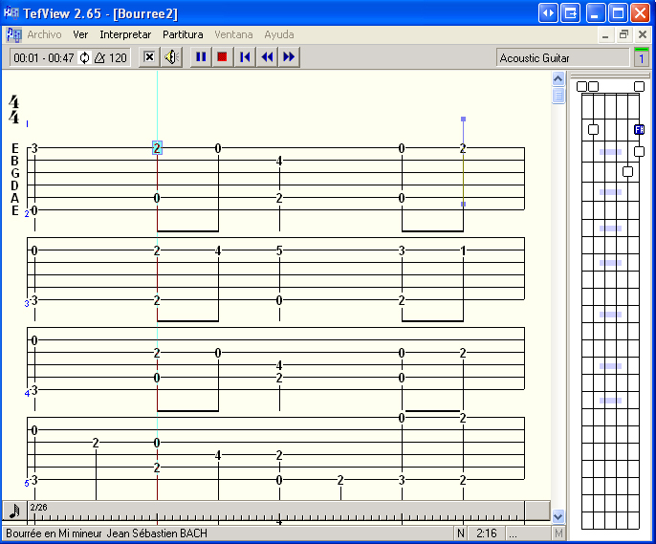Click the M indicator in status bar
656x544 pixels.
coord(558,533)
